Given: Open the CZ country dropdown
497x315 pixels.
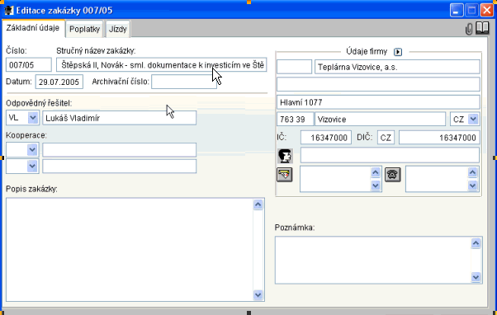Looking at the screenshot, I should tap(473, 119).
